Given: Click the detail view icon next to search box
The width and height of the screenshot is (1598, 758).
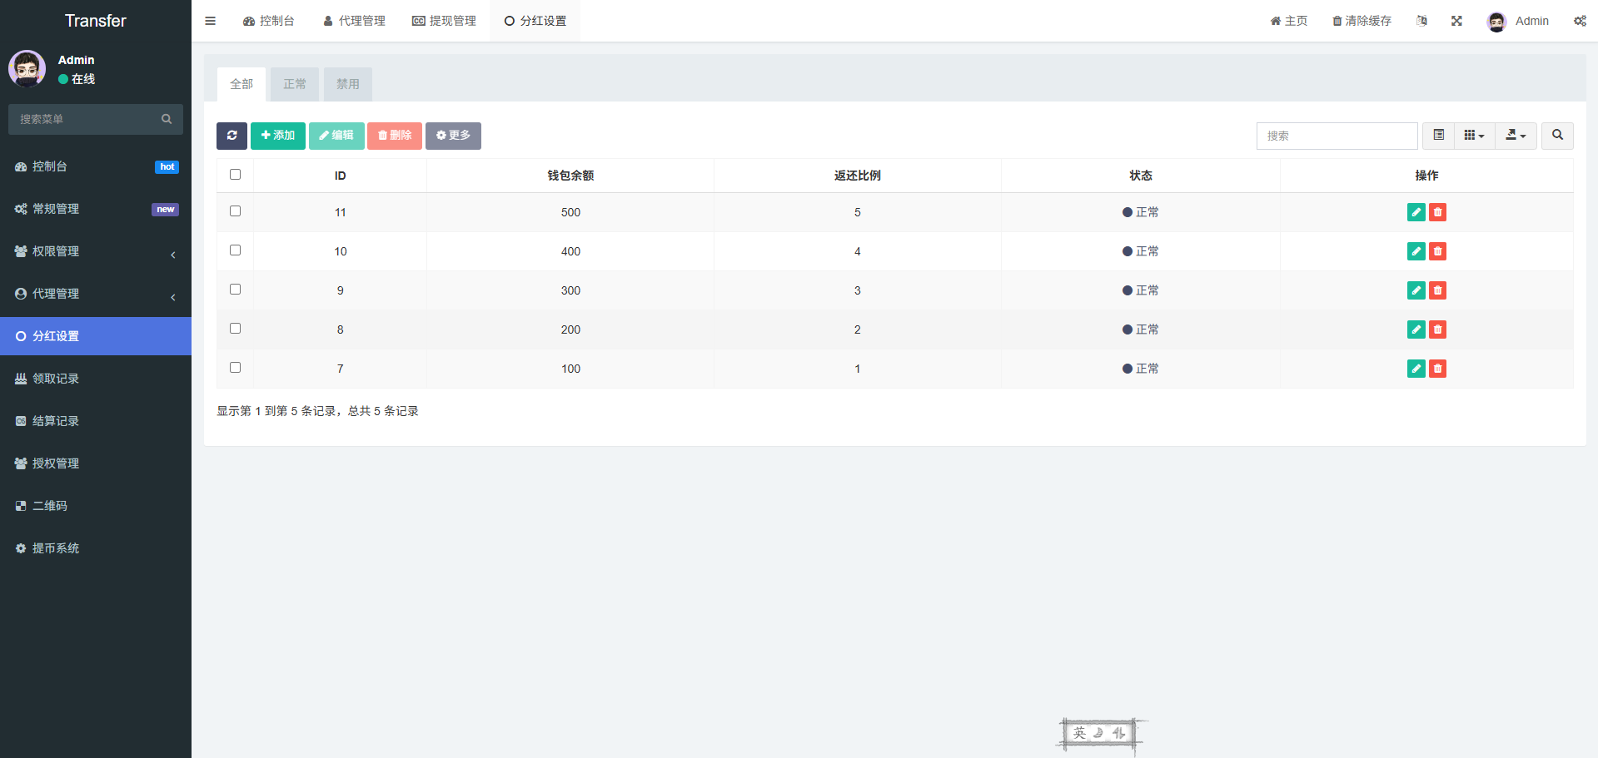Looking at the screenshot, I should [x=1437, y=135].
